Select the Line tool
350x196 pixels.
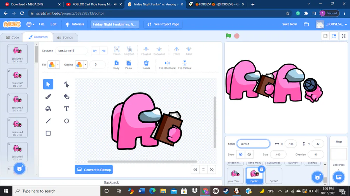[48, 121]
